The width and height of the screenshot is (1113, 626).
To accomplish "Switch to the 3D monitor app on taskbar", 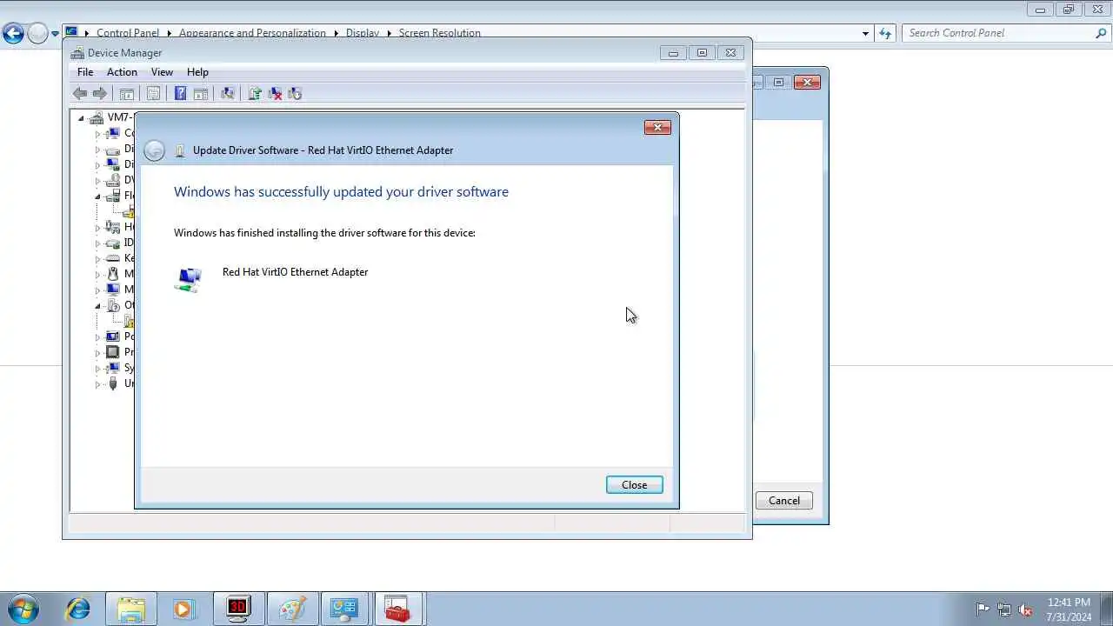I will tap(237, 609).
